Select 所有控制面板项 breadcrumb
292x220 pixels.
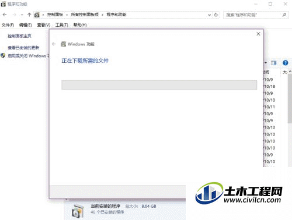coord(85,15)
